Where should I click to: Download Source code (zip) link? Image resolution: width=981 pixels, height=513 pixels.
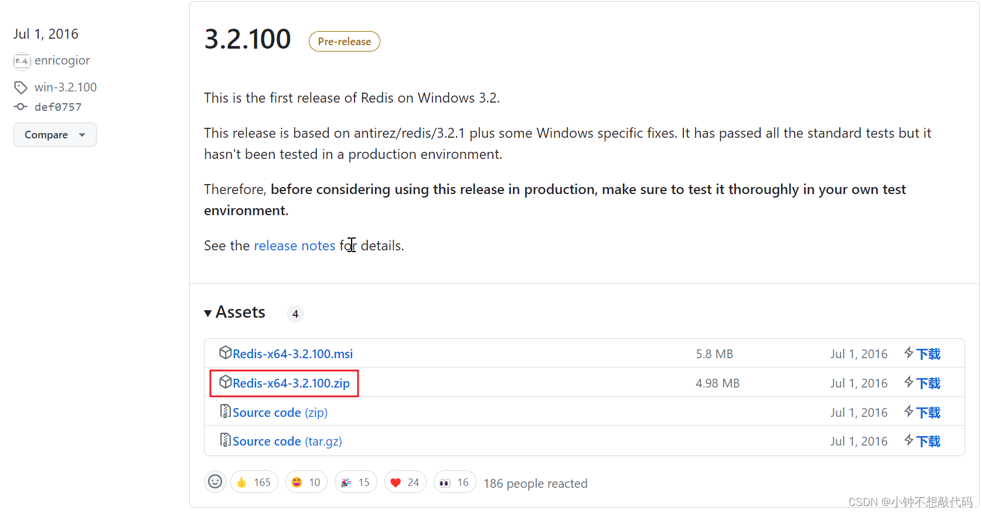click(280, 413)
